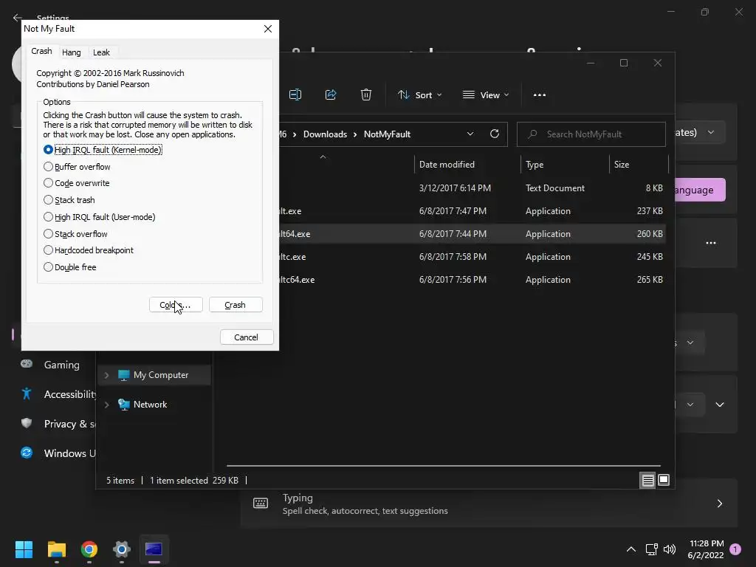Switch Explorer to details view icon

point(647,480)
